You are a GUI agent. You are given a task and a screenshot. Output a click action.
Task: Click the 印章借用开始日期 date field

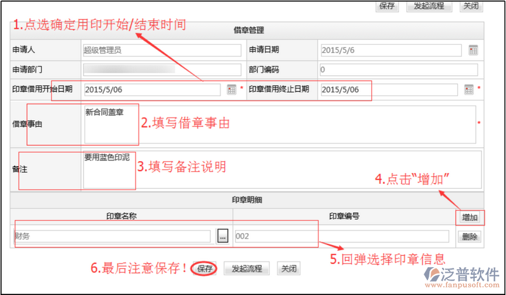(152, 90)
